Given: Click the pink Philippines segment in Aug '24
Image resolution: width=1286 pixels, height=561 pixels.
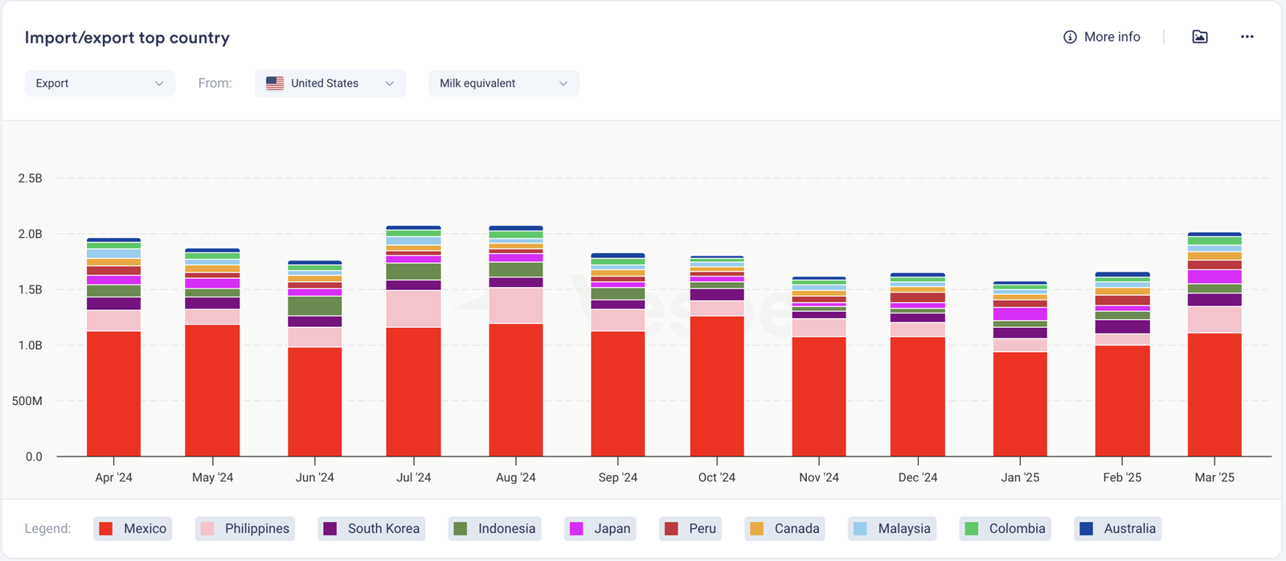Looking at the screenshot, I should click(515, 305).
